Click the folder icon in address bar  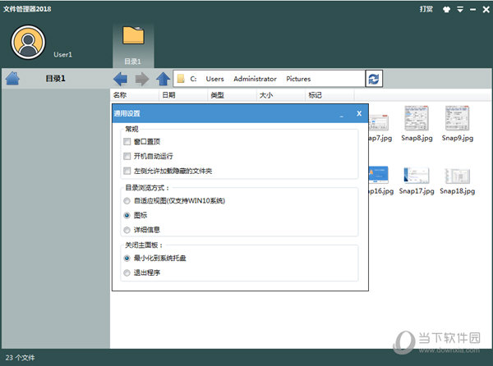click(180, 80)
